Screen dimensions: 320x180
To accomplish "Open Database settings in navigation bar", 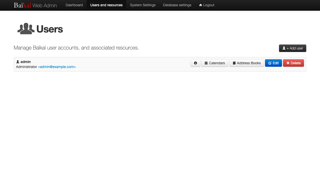I will [177, 5].
